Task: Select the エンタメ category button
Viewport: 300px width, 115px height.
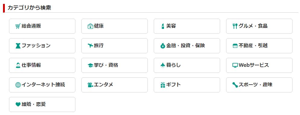Action: click(x=115, y=85)
